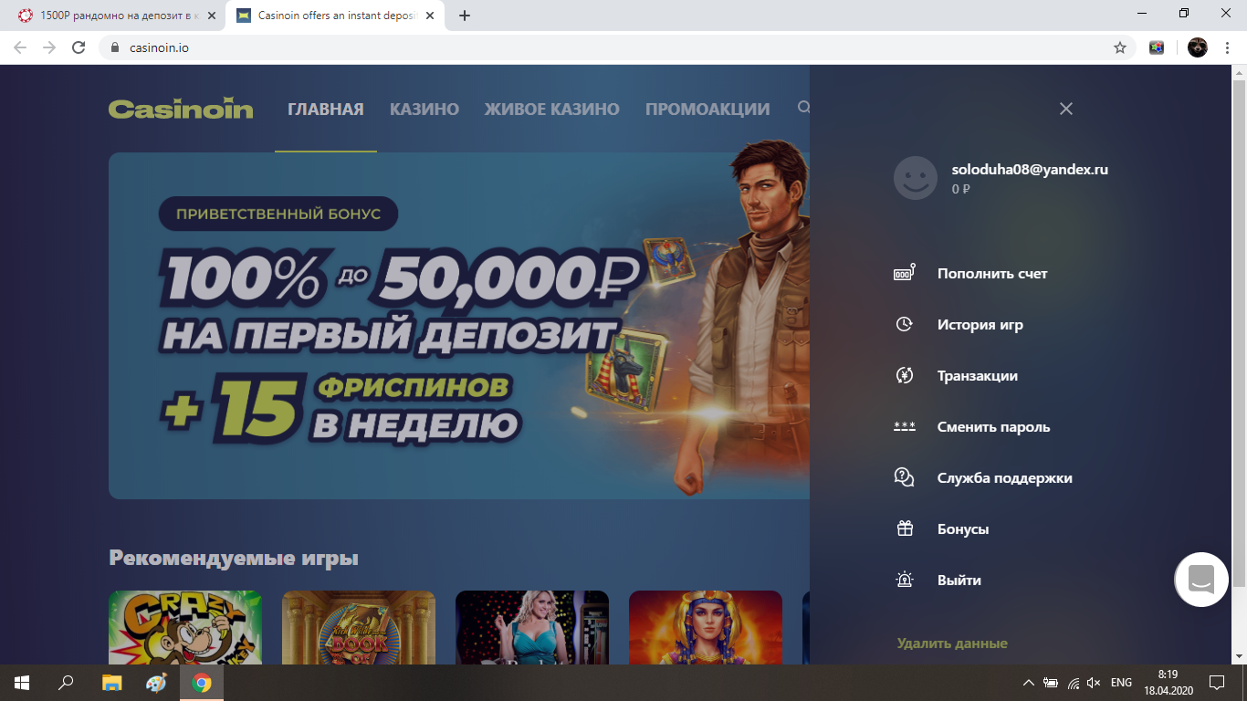Open История игр
1247x701 pixels.
(x=980, y=324)
